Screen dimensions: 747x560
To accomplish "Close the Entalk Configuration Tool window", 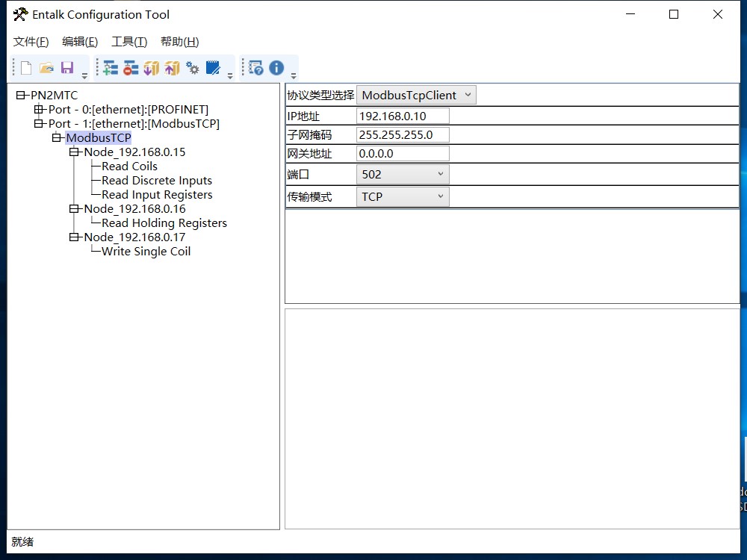I will (717, 14).
